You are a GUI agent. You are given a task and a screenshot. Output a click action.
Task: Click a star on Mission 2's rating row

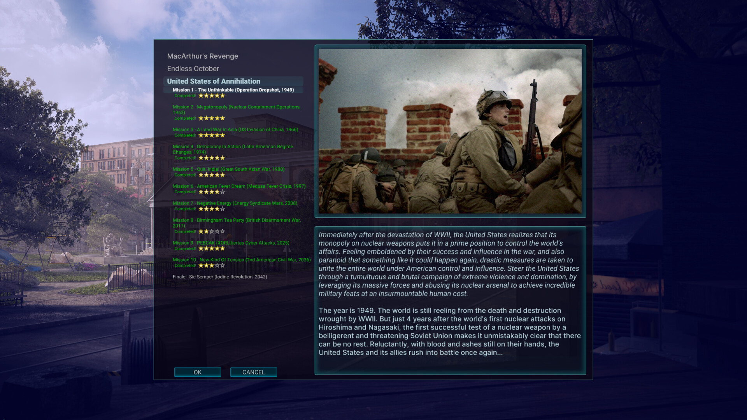click(212, 118)
